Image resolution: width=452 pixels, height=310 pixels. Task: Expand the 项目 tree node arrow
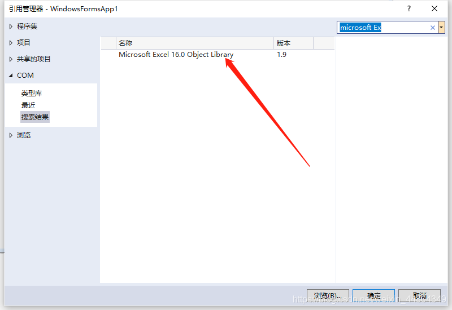point(11,43)
